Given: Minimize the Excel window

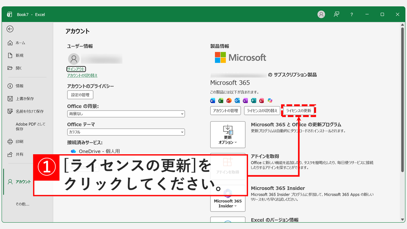Looking at the screenshot, I should pyautogui.click(x=367, y=14).
